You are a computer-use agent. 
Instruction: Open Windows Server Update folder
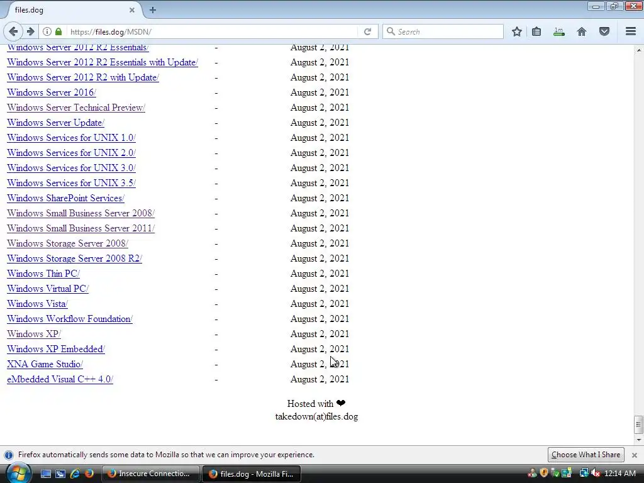click(x=55, y=123)
